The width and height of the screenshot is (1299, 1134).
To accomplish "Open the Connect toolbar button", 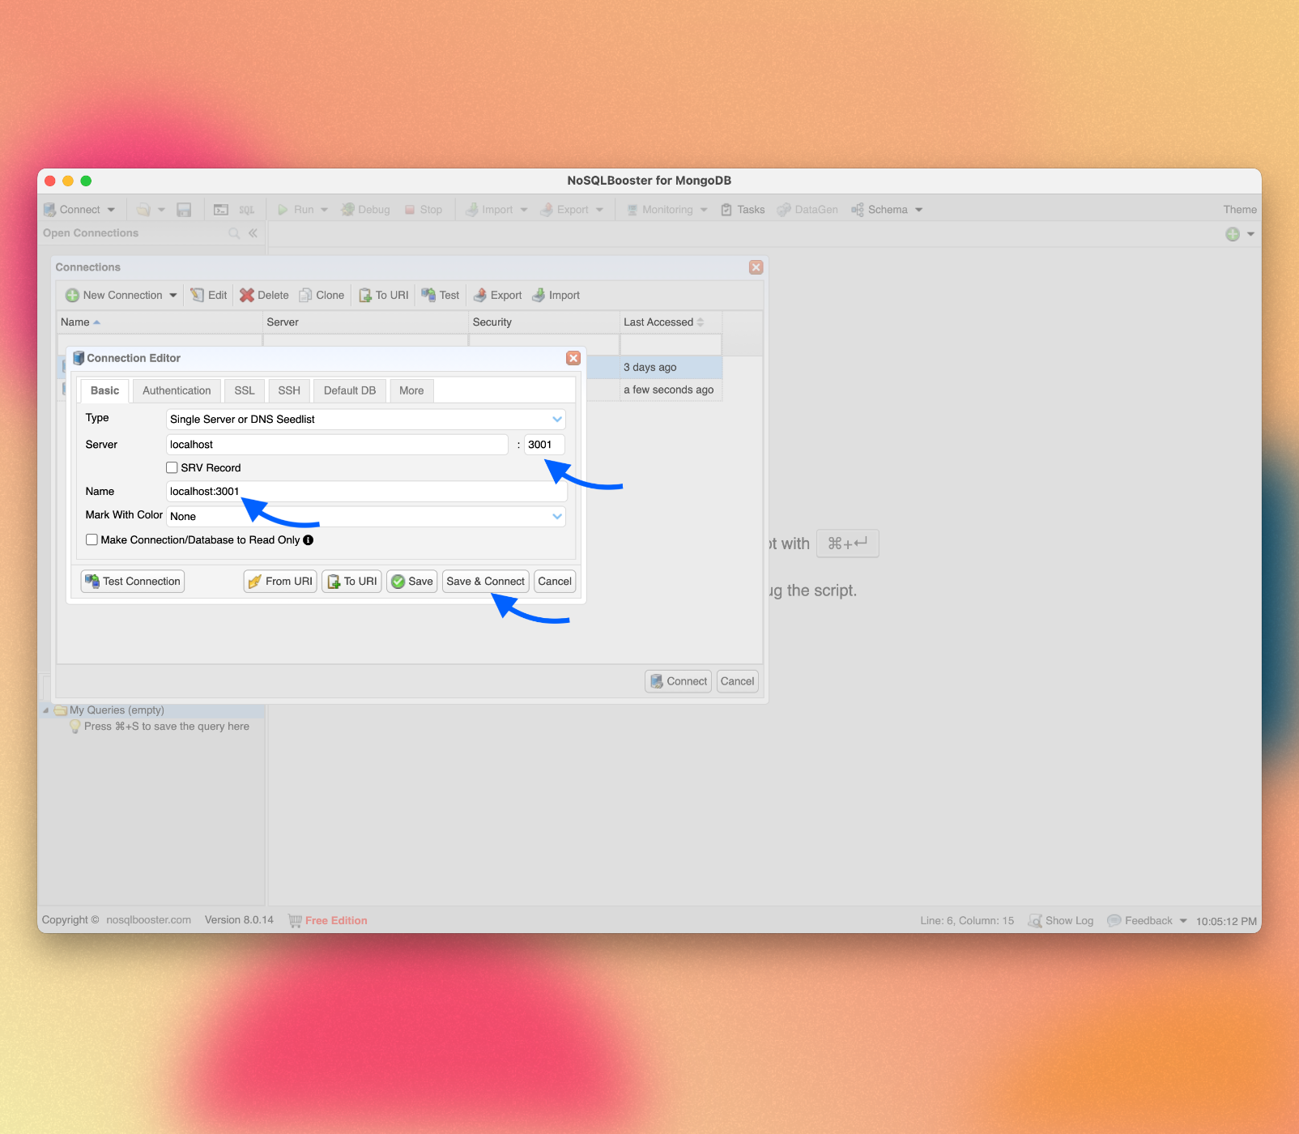I will coord(72,210).
